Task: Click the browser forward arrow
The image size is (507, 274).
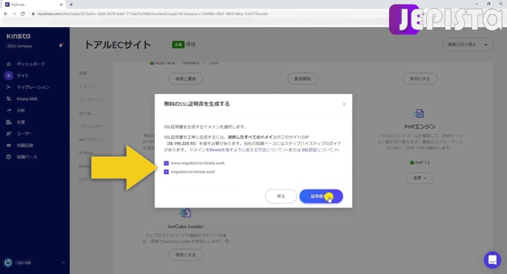Action: coord(14,14)
